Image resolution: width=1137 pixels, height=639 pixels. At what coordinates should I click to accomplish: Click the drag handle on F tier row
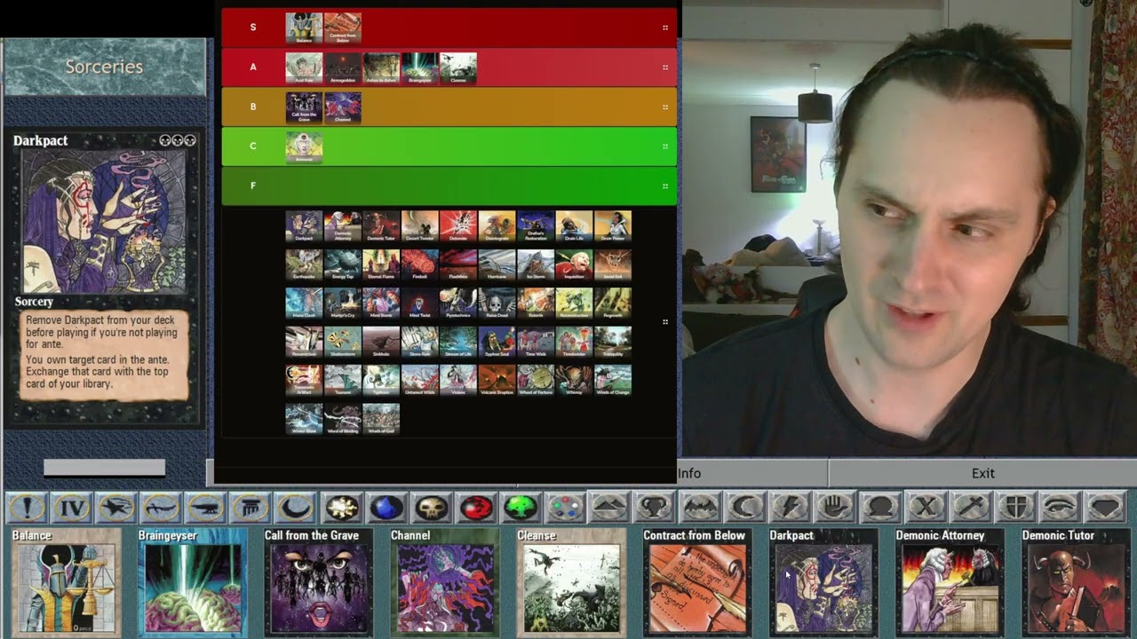point(664,185)
